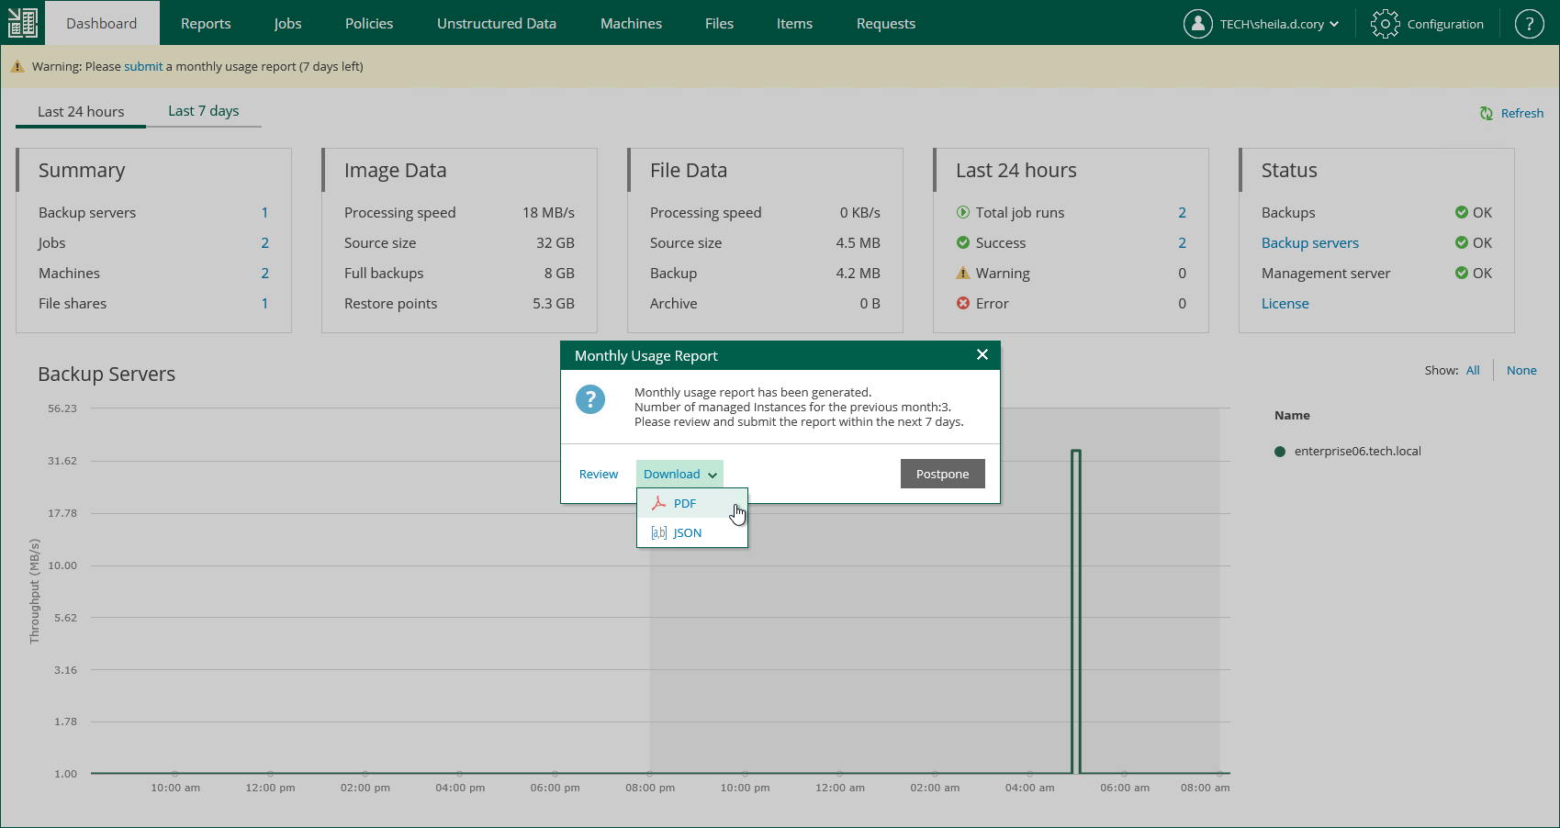Expand the Download dropdown button

pos(679,474)
